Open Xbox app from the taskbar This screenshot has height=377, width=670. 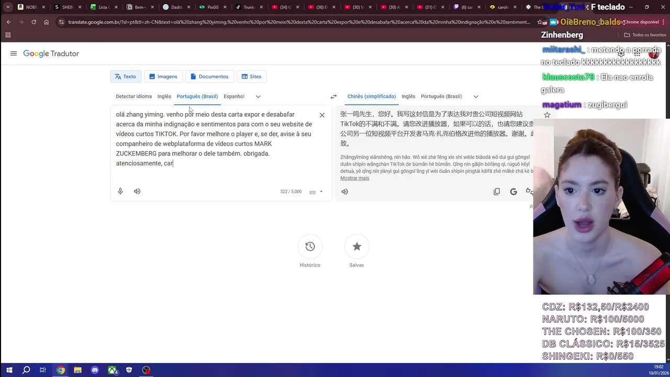click(x=113, y=370)
